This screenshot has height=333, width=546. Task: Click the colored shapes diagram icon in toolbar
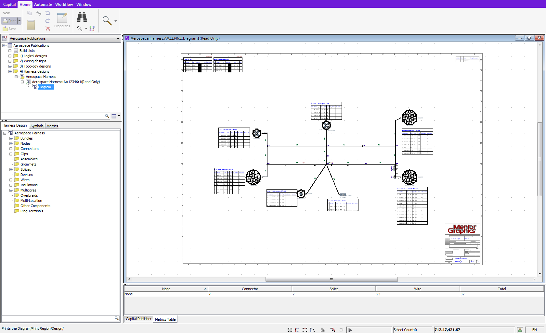click(92, 29)
